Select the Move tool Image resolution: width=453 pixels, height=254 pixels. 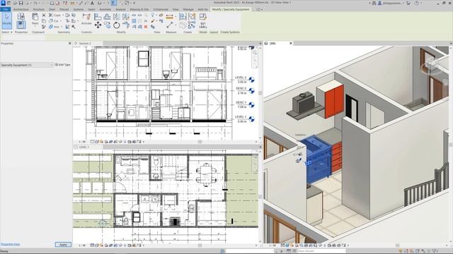pyautogui.click(x=98, y=25)
